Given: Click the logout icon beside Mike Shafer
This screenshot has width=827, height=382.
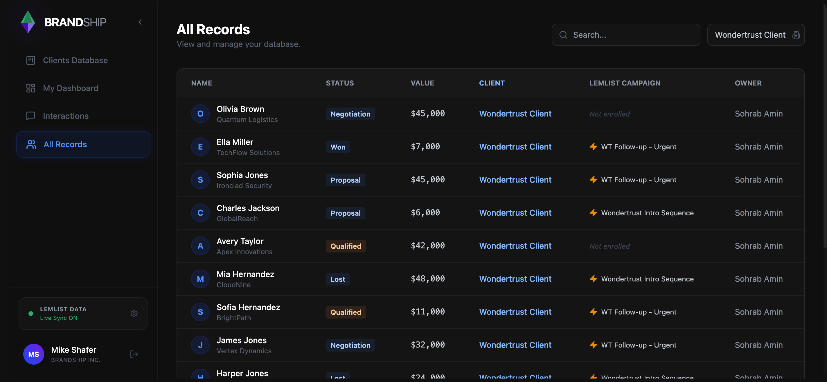Looking at the screenshot, I should click(x=134, y=354).
